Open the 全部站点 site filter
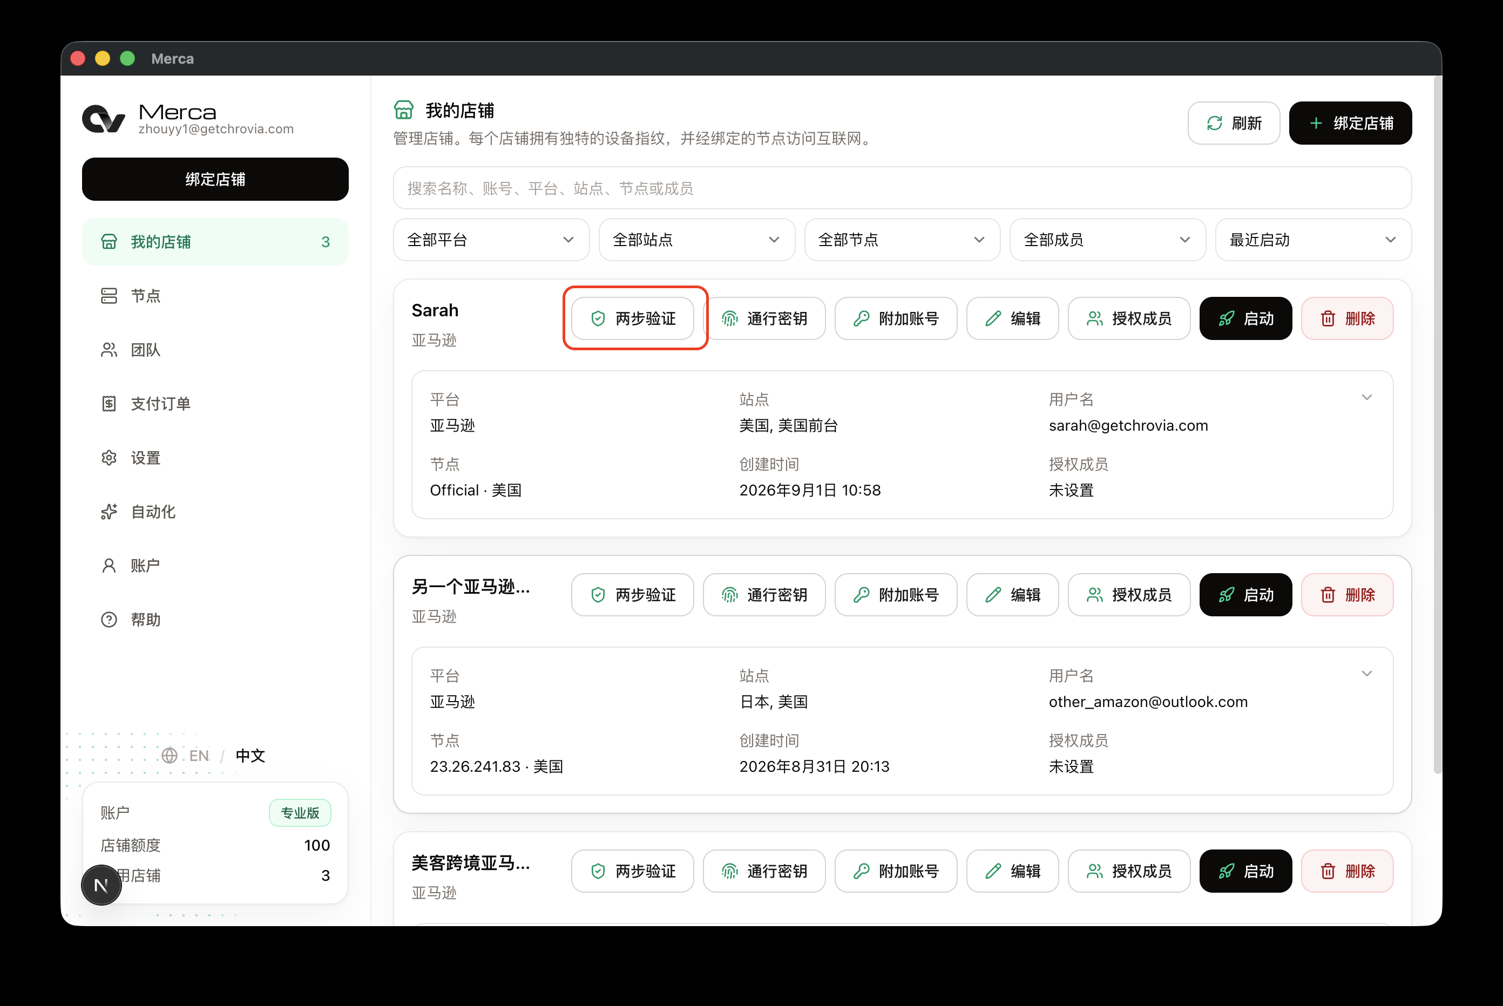Viewport: 1503px width, 1006px height. [696, 239]
